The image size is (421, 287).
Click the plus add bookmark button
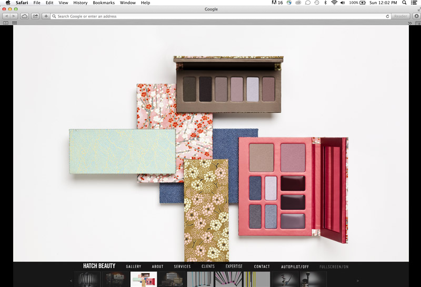point(46,16)
